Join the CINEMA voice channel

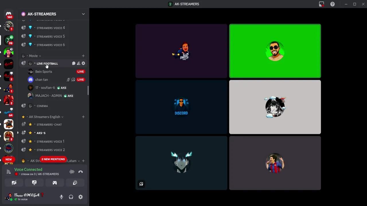[53, 106]
